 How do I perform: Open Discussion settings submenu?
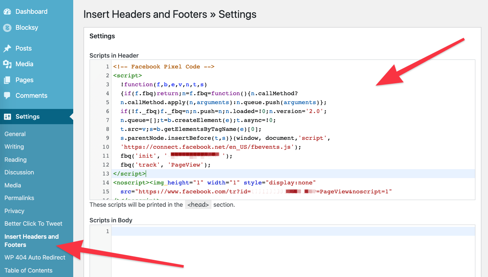[19, 172]
